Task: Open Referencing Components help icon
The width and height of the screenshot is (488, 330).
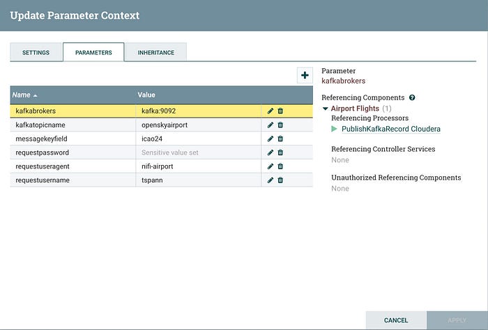Action: point(412,97)
